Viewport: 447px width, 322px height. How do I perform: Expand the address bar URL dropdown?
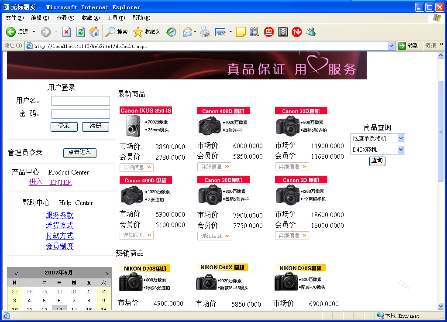click(391, 46)
